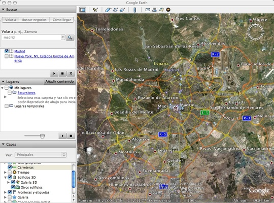Image resolution: width=274 pixels, height=203 pixels.
Task: Play the search results tour
Action: point(54,74)
